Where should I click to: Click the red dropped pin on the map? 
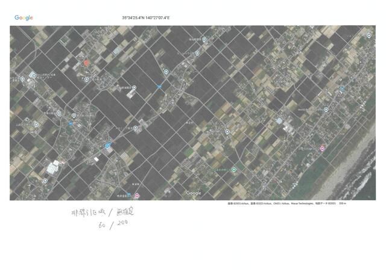tap(86, 63)
